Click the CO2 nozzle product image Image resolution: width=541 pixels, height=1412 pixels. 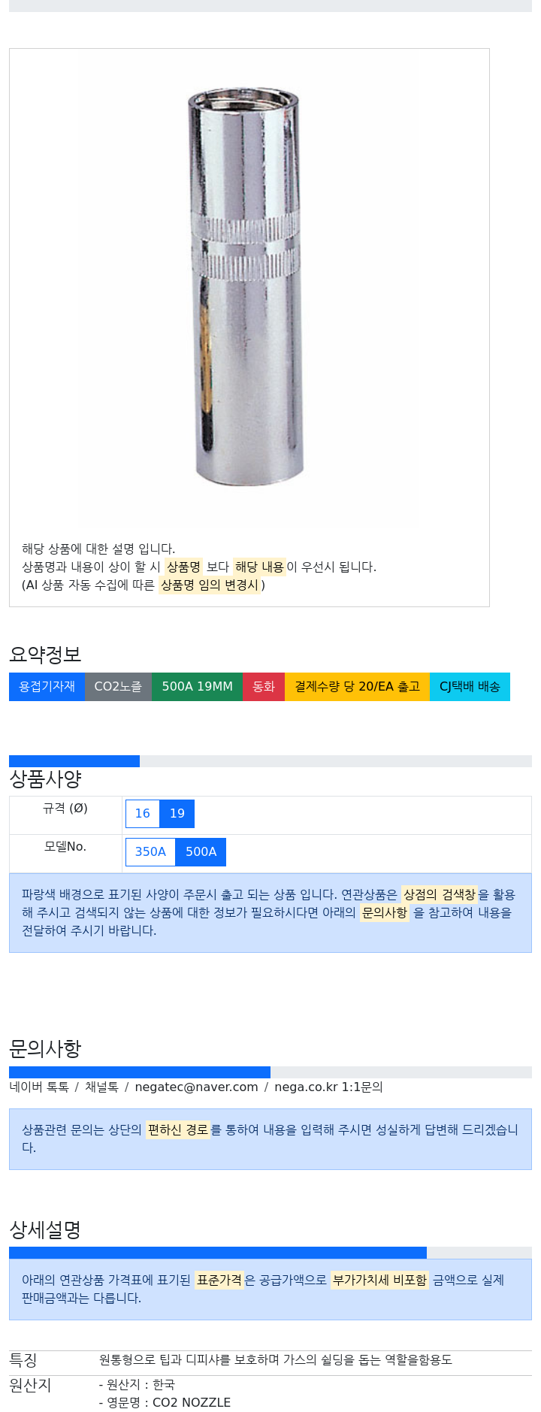(246, 286)
